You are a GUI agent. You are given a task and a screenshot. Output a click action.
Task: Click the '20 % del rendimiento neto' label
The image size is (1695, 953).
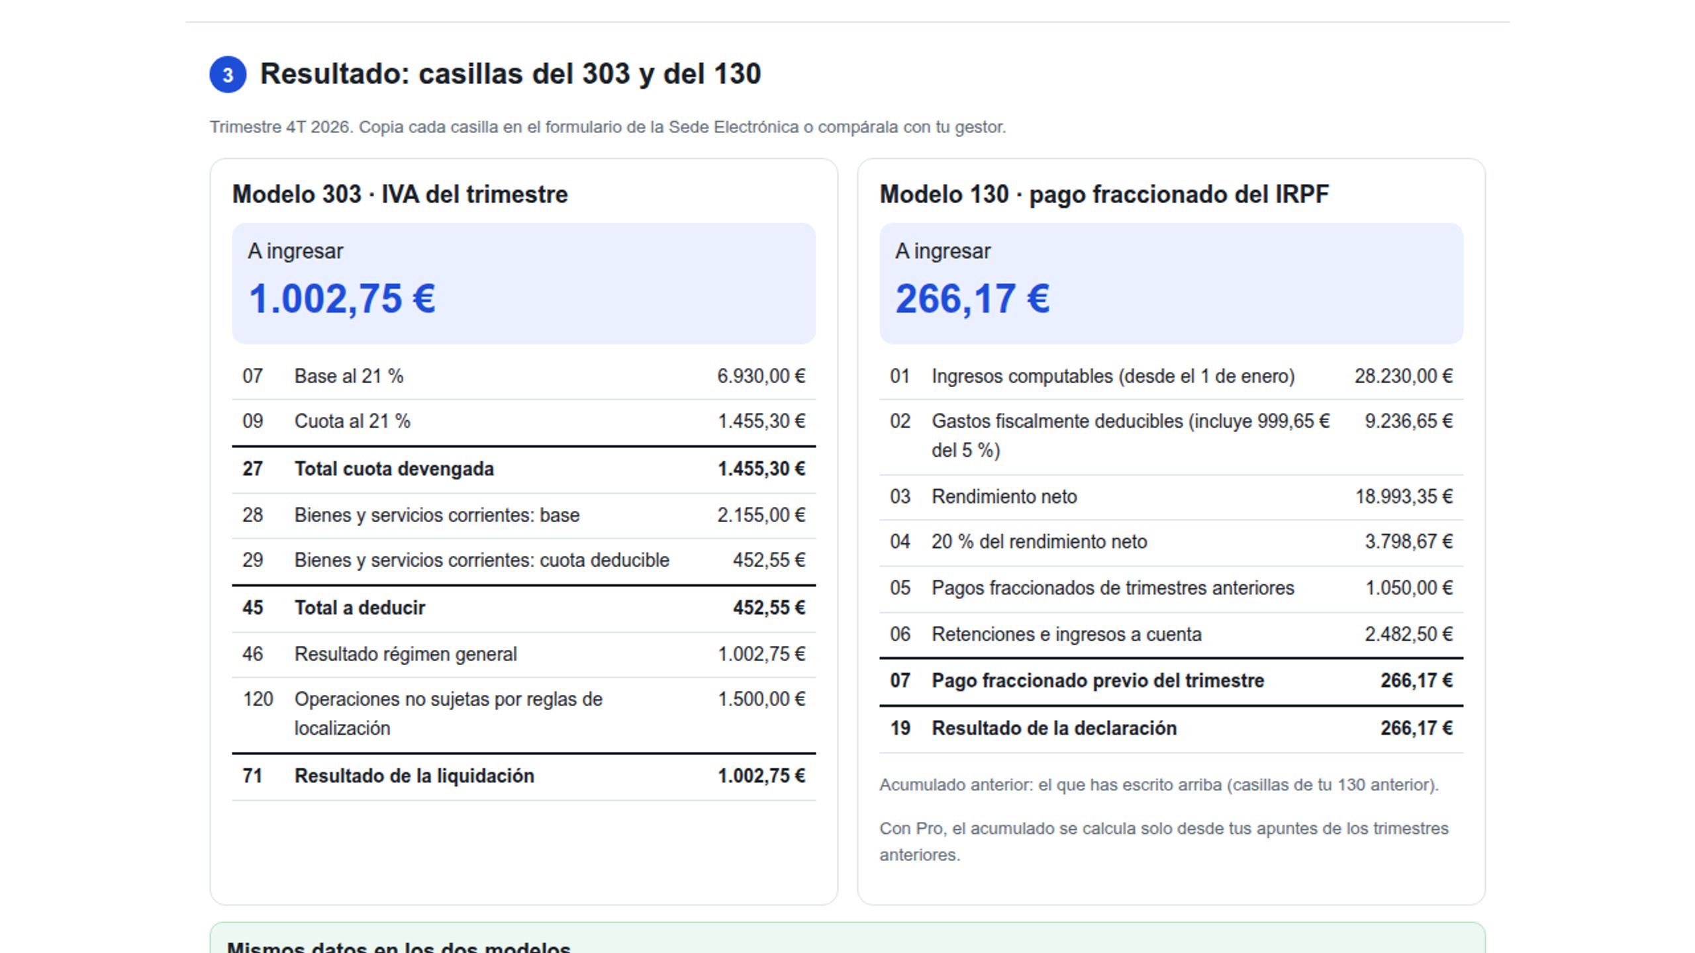tap(1039, 541)
